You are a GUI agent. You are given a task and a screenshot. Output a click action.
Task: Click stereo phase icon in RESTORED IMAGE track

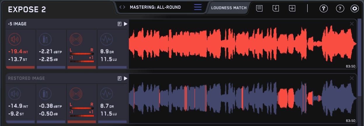coord(76,93)
